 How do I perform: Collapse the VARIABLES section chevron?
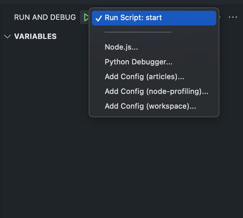coord(7,37)
